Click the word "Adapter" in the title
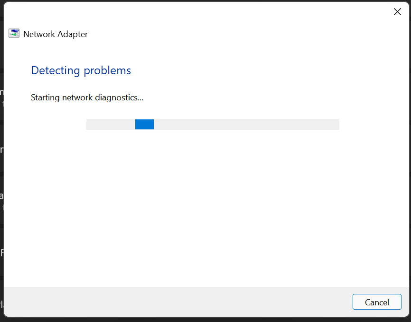The height and width of the screenshot is (322, 411). pyautogui.click(x=72, y=34)
